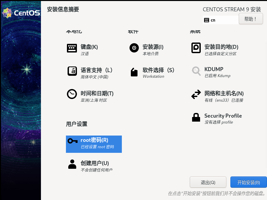
Task: Click the 本地介质 source status text
Action: [x=150, y=54]
